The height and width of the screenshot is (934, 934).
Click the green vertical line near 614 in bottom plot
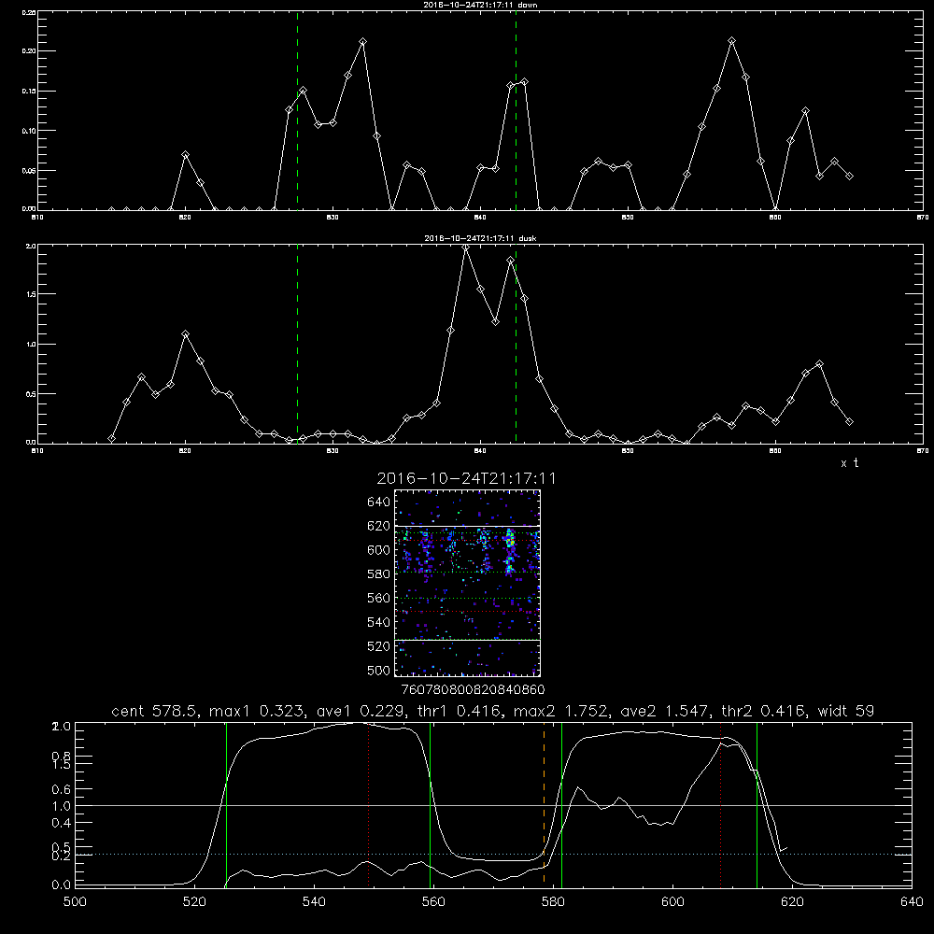click(x=757, y=804)
